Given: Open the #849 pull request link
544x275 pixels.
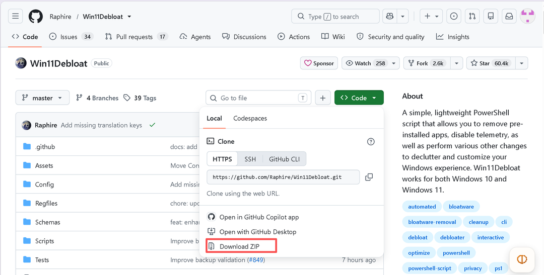Looking at the screenshot, I should (x=256, y=260).
